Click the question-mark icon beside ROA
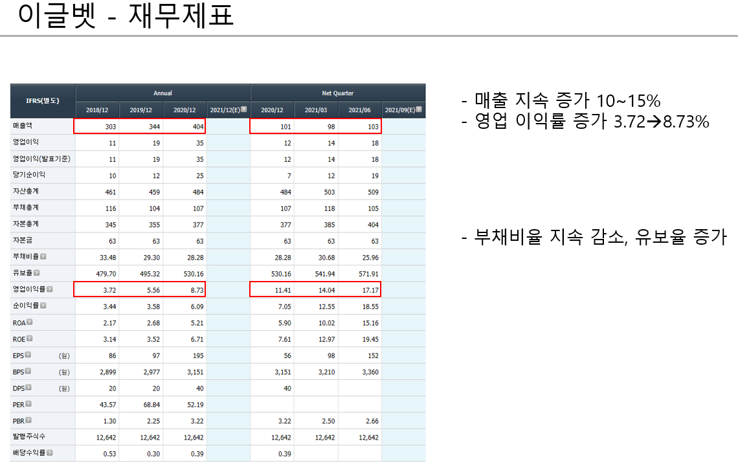738x470 pixels. 30,322
